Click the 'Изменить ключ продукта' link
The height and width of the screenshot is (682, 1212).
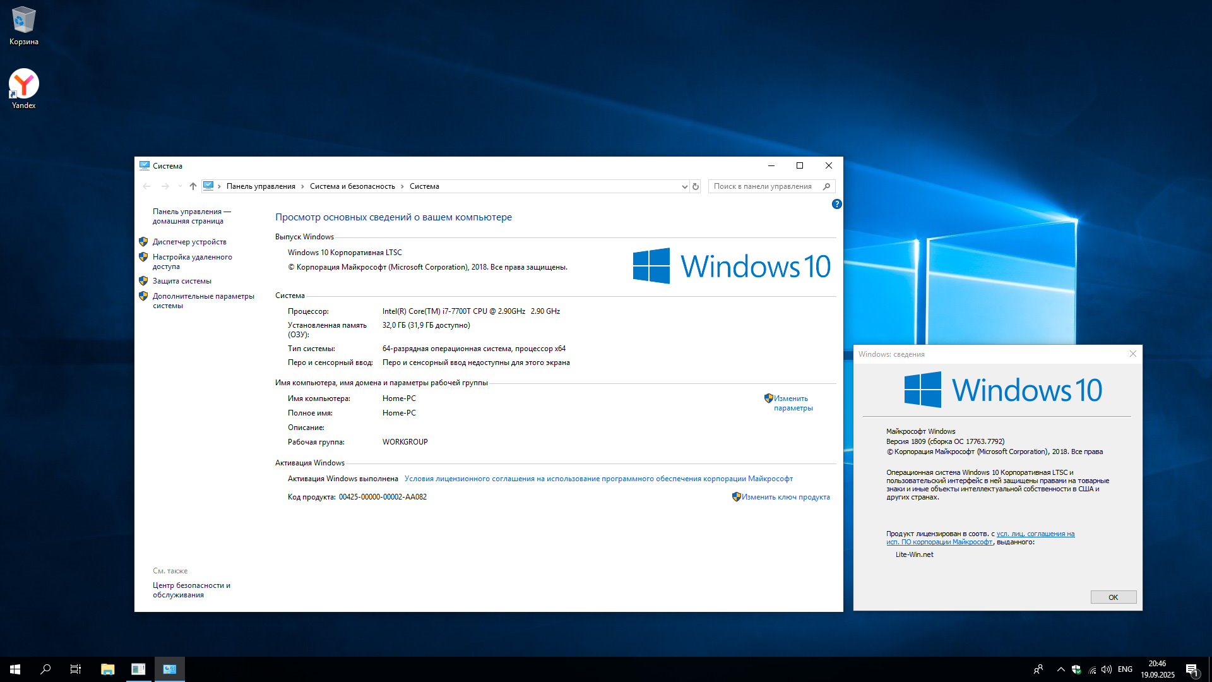pyautogui.click(x=785, y=497)
